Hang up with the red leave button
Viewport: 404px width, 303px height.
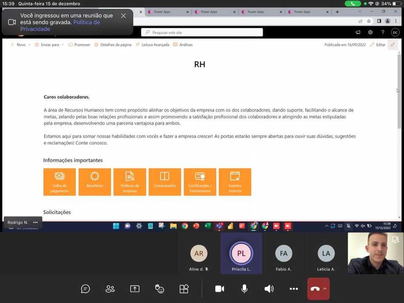(x=315, y=289)
